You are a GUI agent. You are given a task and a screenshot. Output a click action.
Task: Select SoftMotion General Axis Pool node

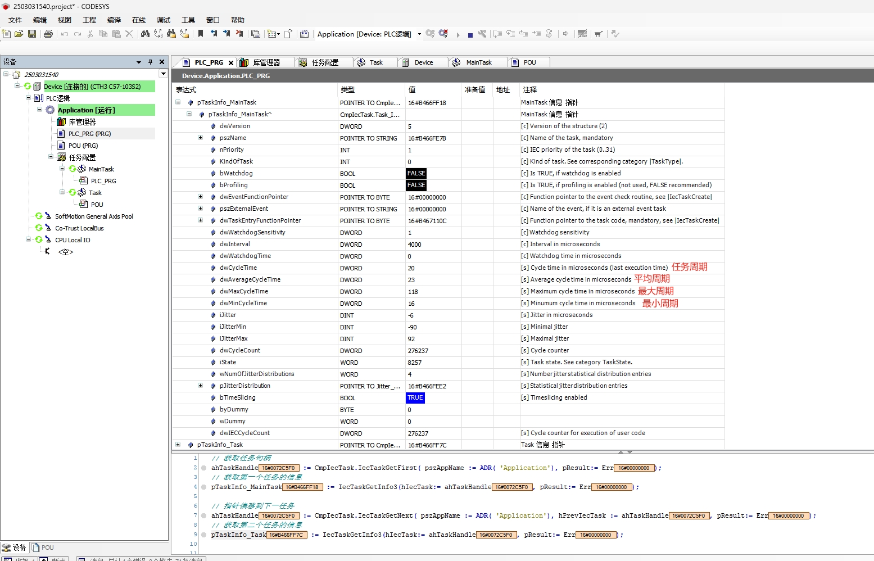coord(94,216)
